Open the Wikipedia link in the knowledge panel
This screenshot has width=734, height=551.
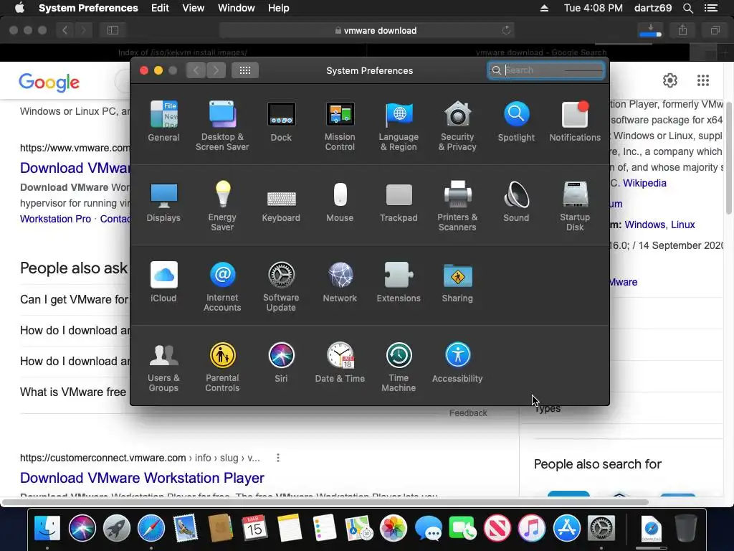(644, 183)
